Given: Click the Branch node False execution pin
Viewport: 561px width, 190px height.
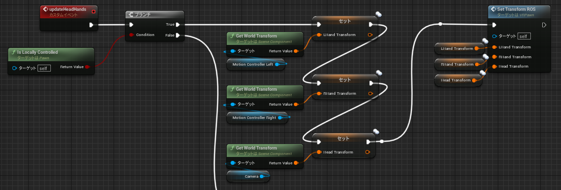Looking at the screenshot, I should (x=178, y=35).
